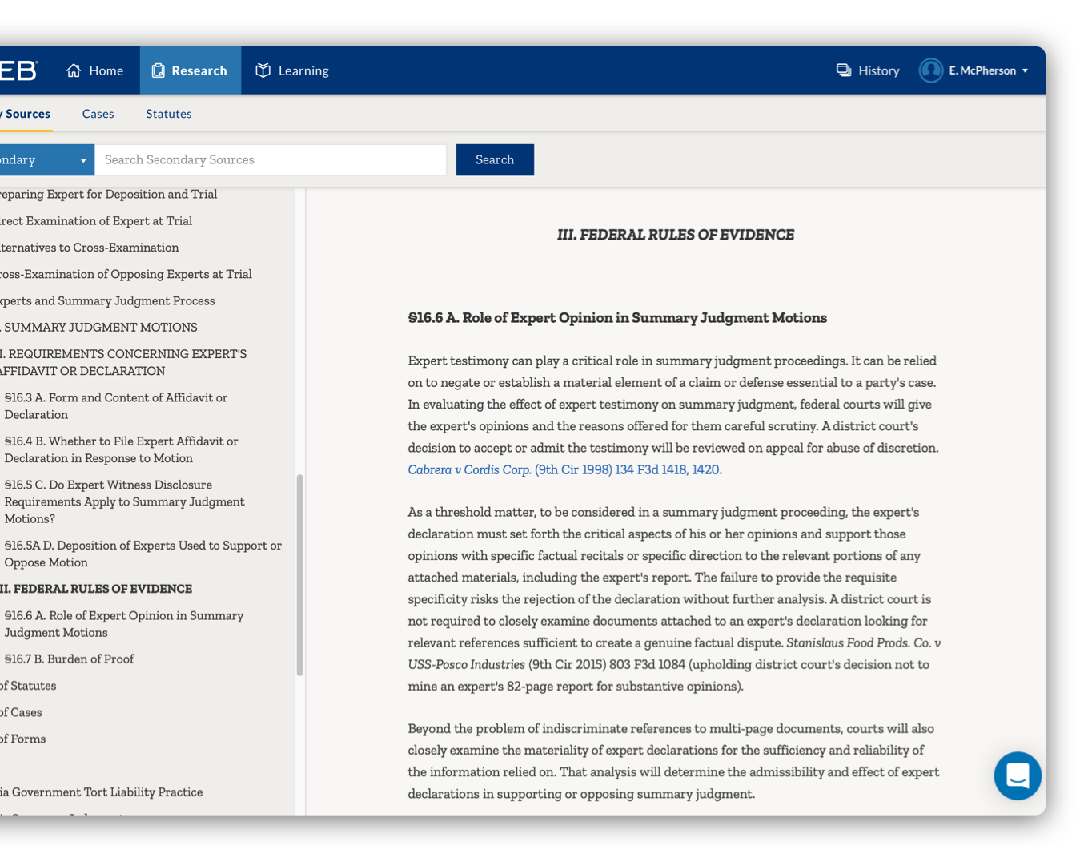Go to the Home menu

(x=95, y=70)
